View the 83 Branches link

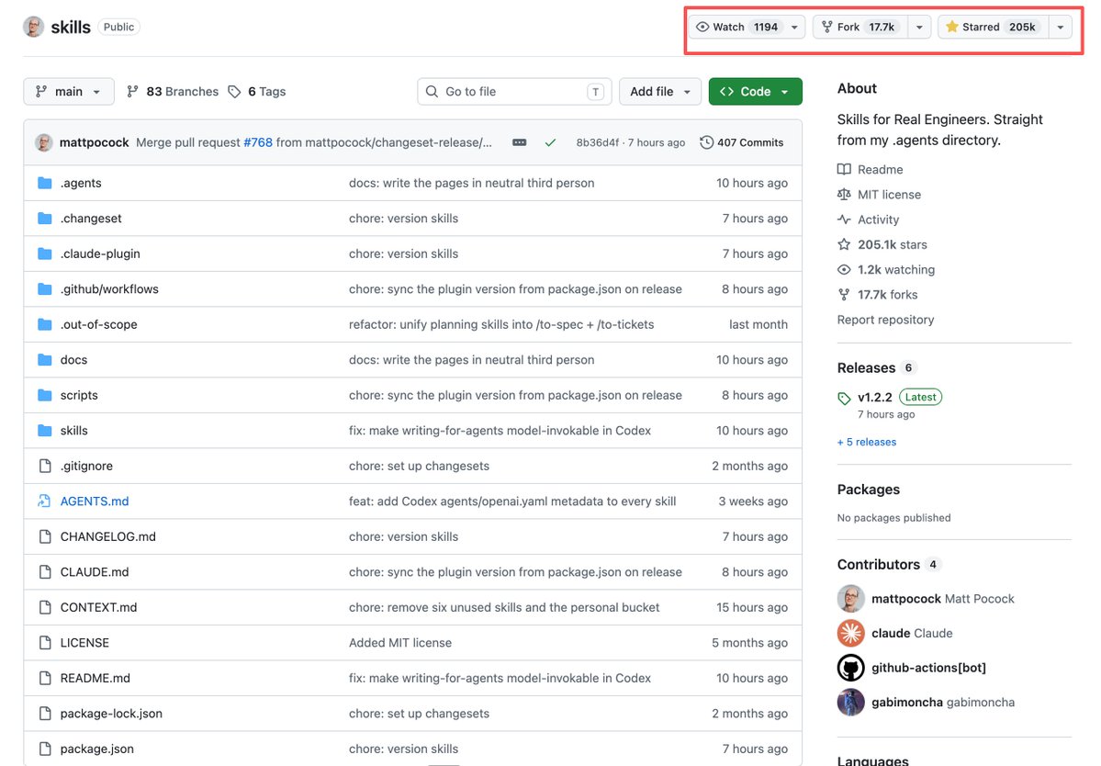point(173,91)
